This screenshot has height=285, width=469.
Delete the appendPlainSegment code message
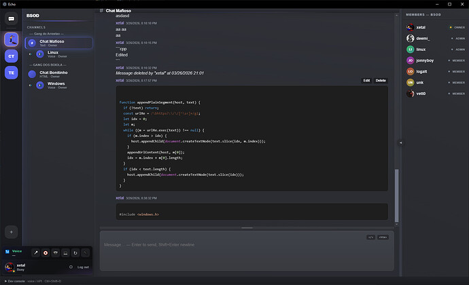(x=381, y=80)
